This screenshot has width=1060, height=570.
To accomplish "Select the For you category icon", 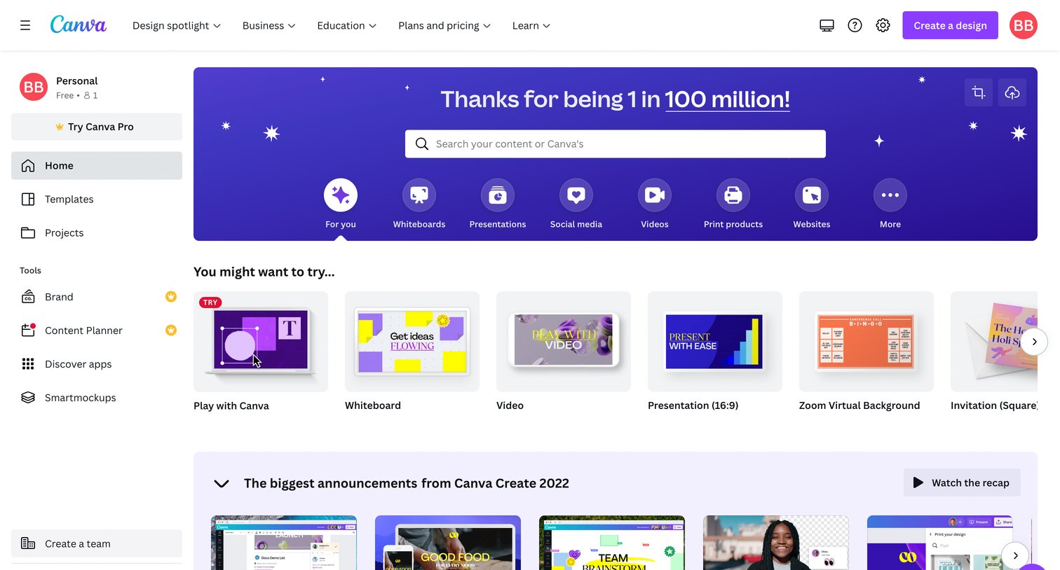I will pos(341,195).
